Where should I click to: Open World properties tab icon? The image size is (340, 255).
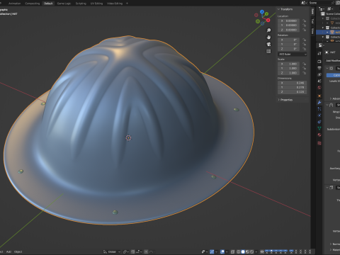click(x=319, y=88)
